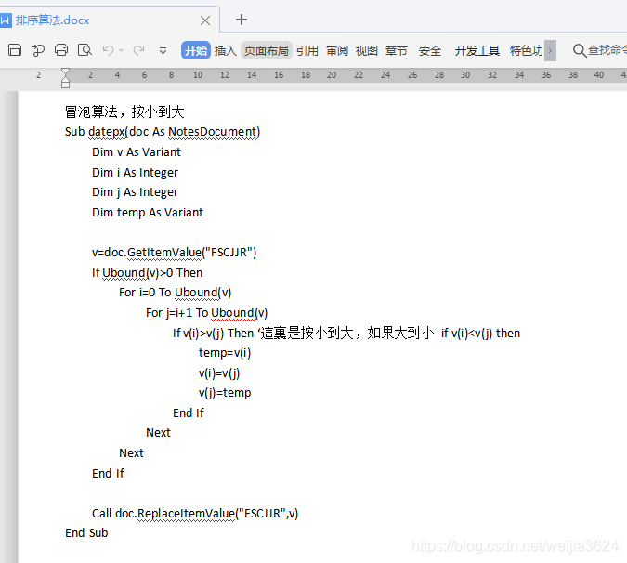Screen dimensions: 627x563
Task: Expand the Undo history dropdown arrow
Action: point(121,51)
